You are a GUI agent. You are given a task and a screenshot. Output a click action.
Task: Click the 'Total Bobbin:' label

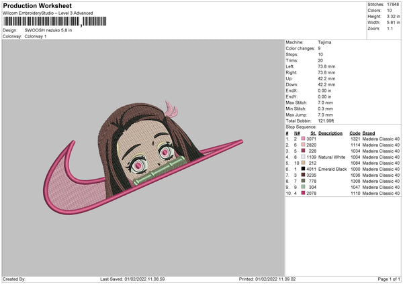click(298, 121)
